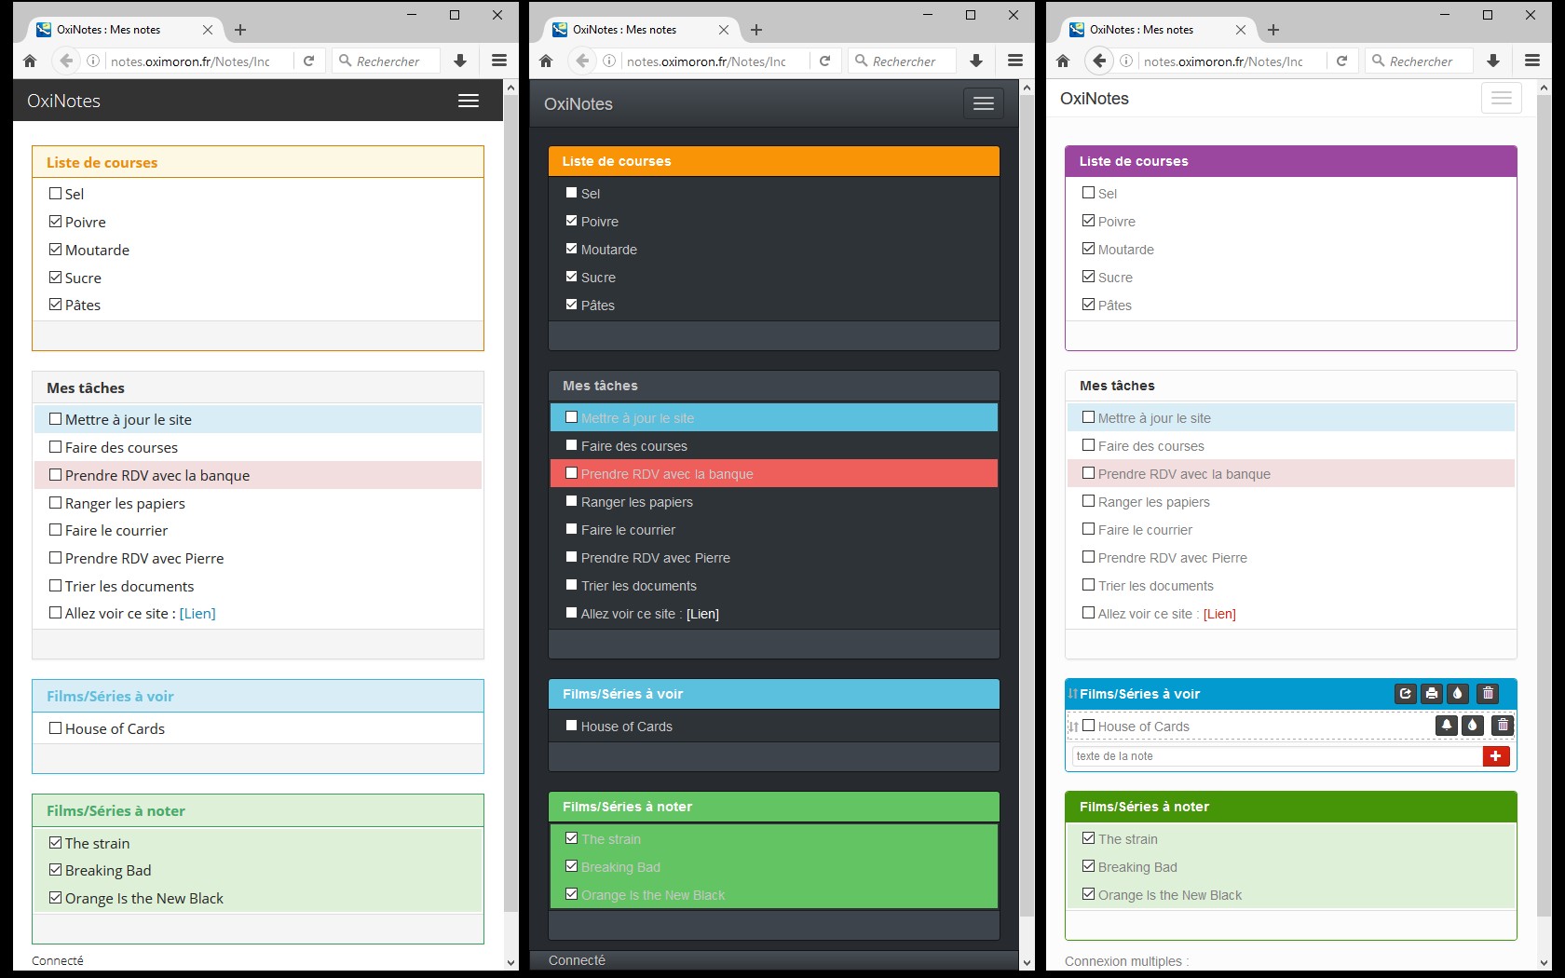Open Firefox menu in right window
This screenshot has width=1565, height=978.
click(x=1532, y=61)
